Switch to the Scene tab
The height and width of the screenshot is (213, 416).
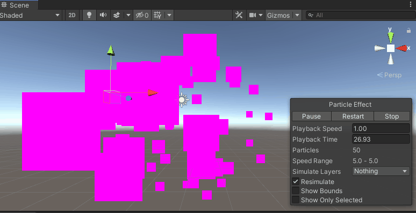point(19,5)
